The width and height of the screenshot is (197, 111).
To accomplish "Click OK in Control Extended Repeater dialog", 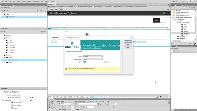I will tap(128, 42).
